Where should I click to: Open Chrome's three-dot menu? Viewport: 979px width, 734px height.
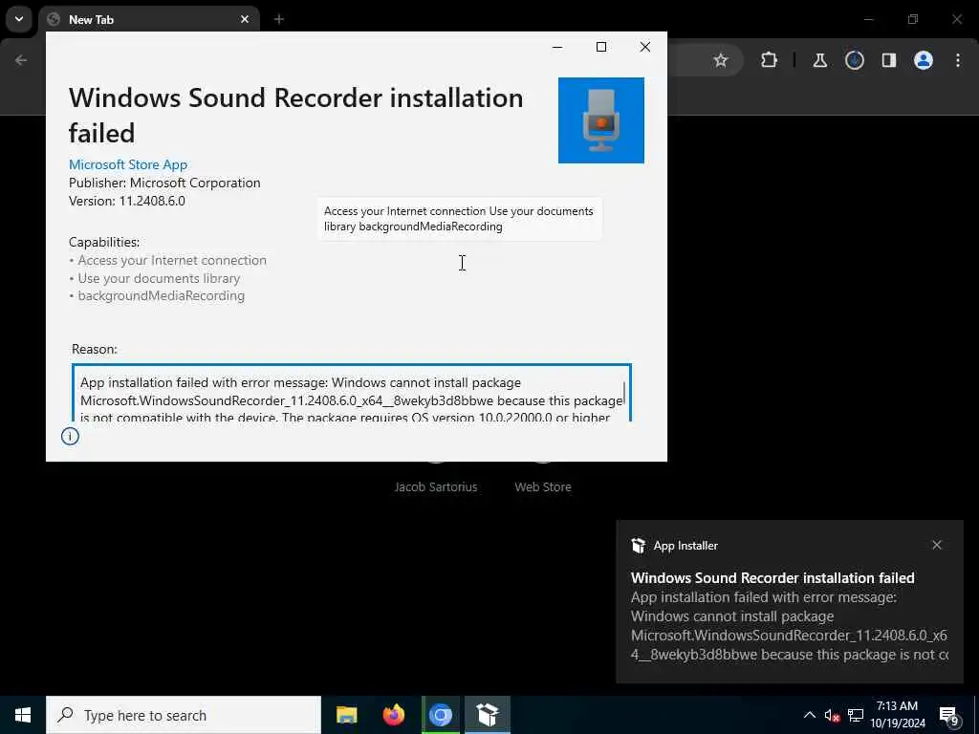pos(958,60)
